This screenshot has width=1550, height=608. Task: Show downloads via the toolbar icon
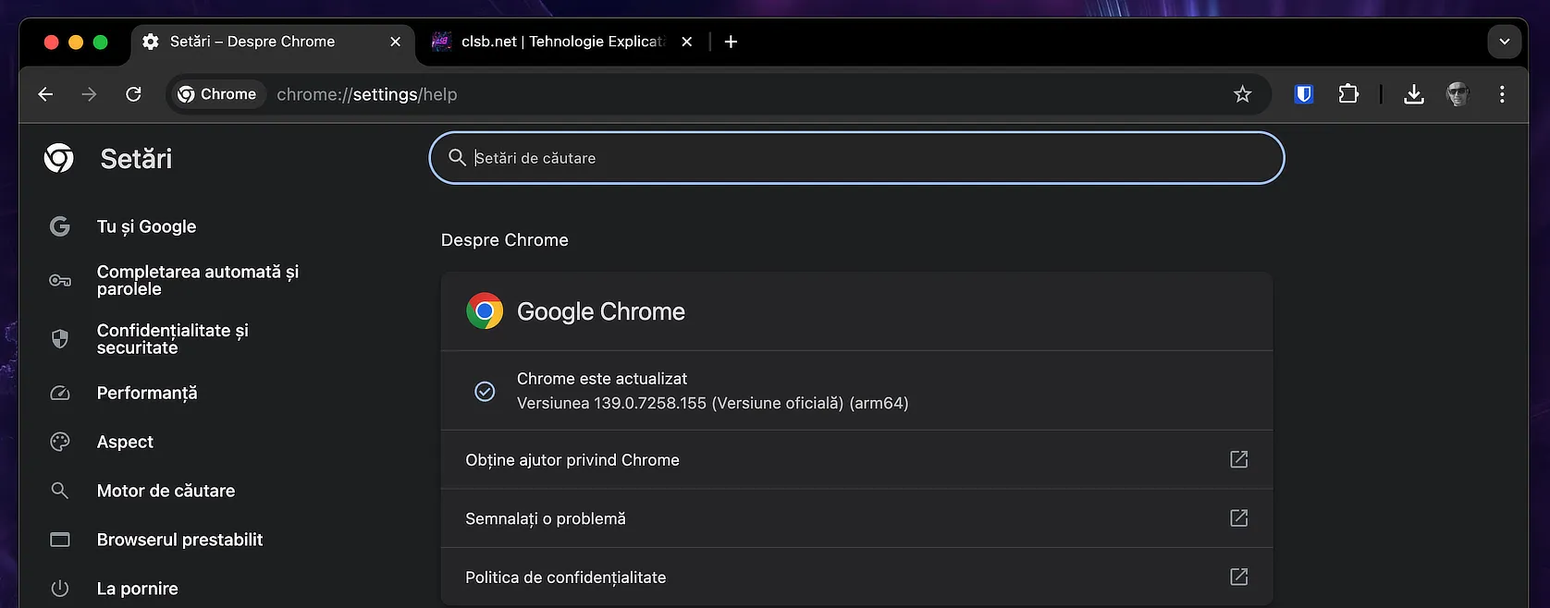(x=1414, y=94)
